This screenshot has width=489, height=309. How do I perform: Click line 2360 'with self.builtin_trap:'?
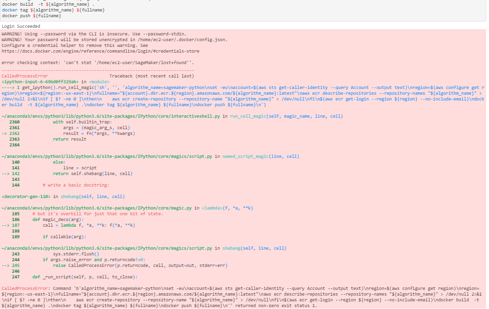[82, 122]
